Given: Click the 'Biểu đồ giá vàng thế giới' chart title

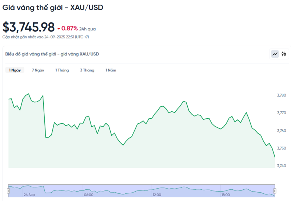Looking at the screenshot, I should (x=52, y=54).
